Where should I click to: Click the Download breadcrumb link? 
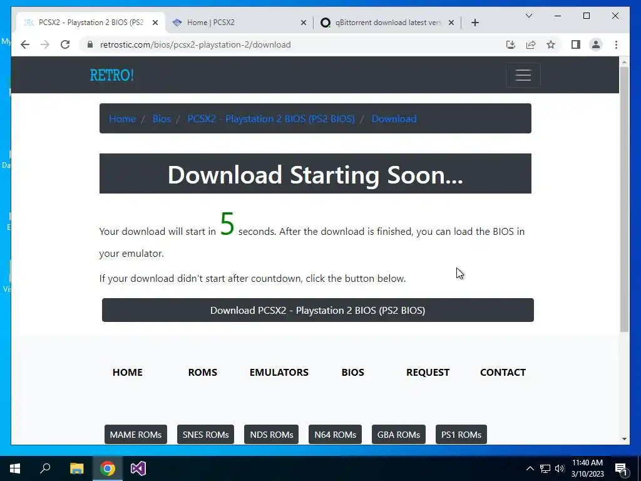coord(394,118)
